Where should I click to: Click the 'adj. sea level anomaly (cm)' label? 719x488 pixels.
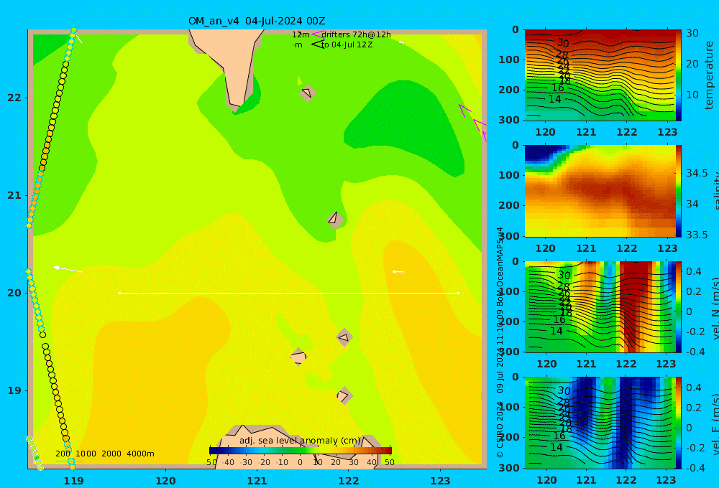[300, 441]
